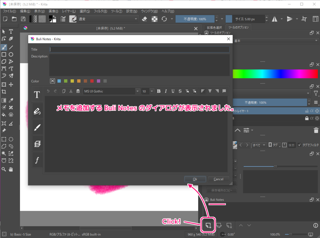
Task: Select the Gradient tool
Action: pos(4,100)
